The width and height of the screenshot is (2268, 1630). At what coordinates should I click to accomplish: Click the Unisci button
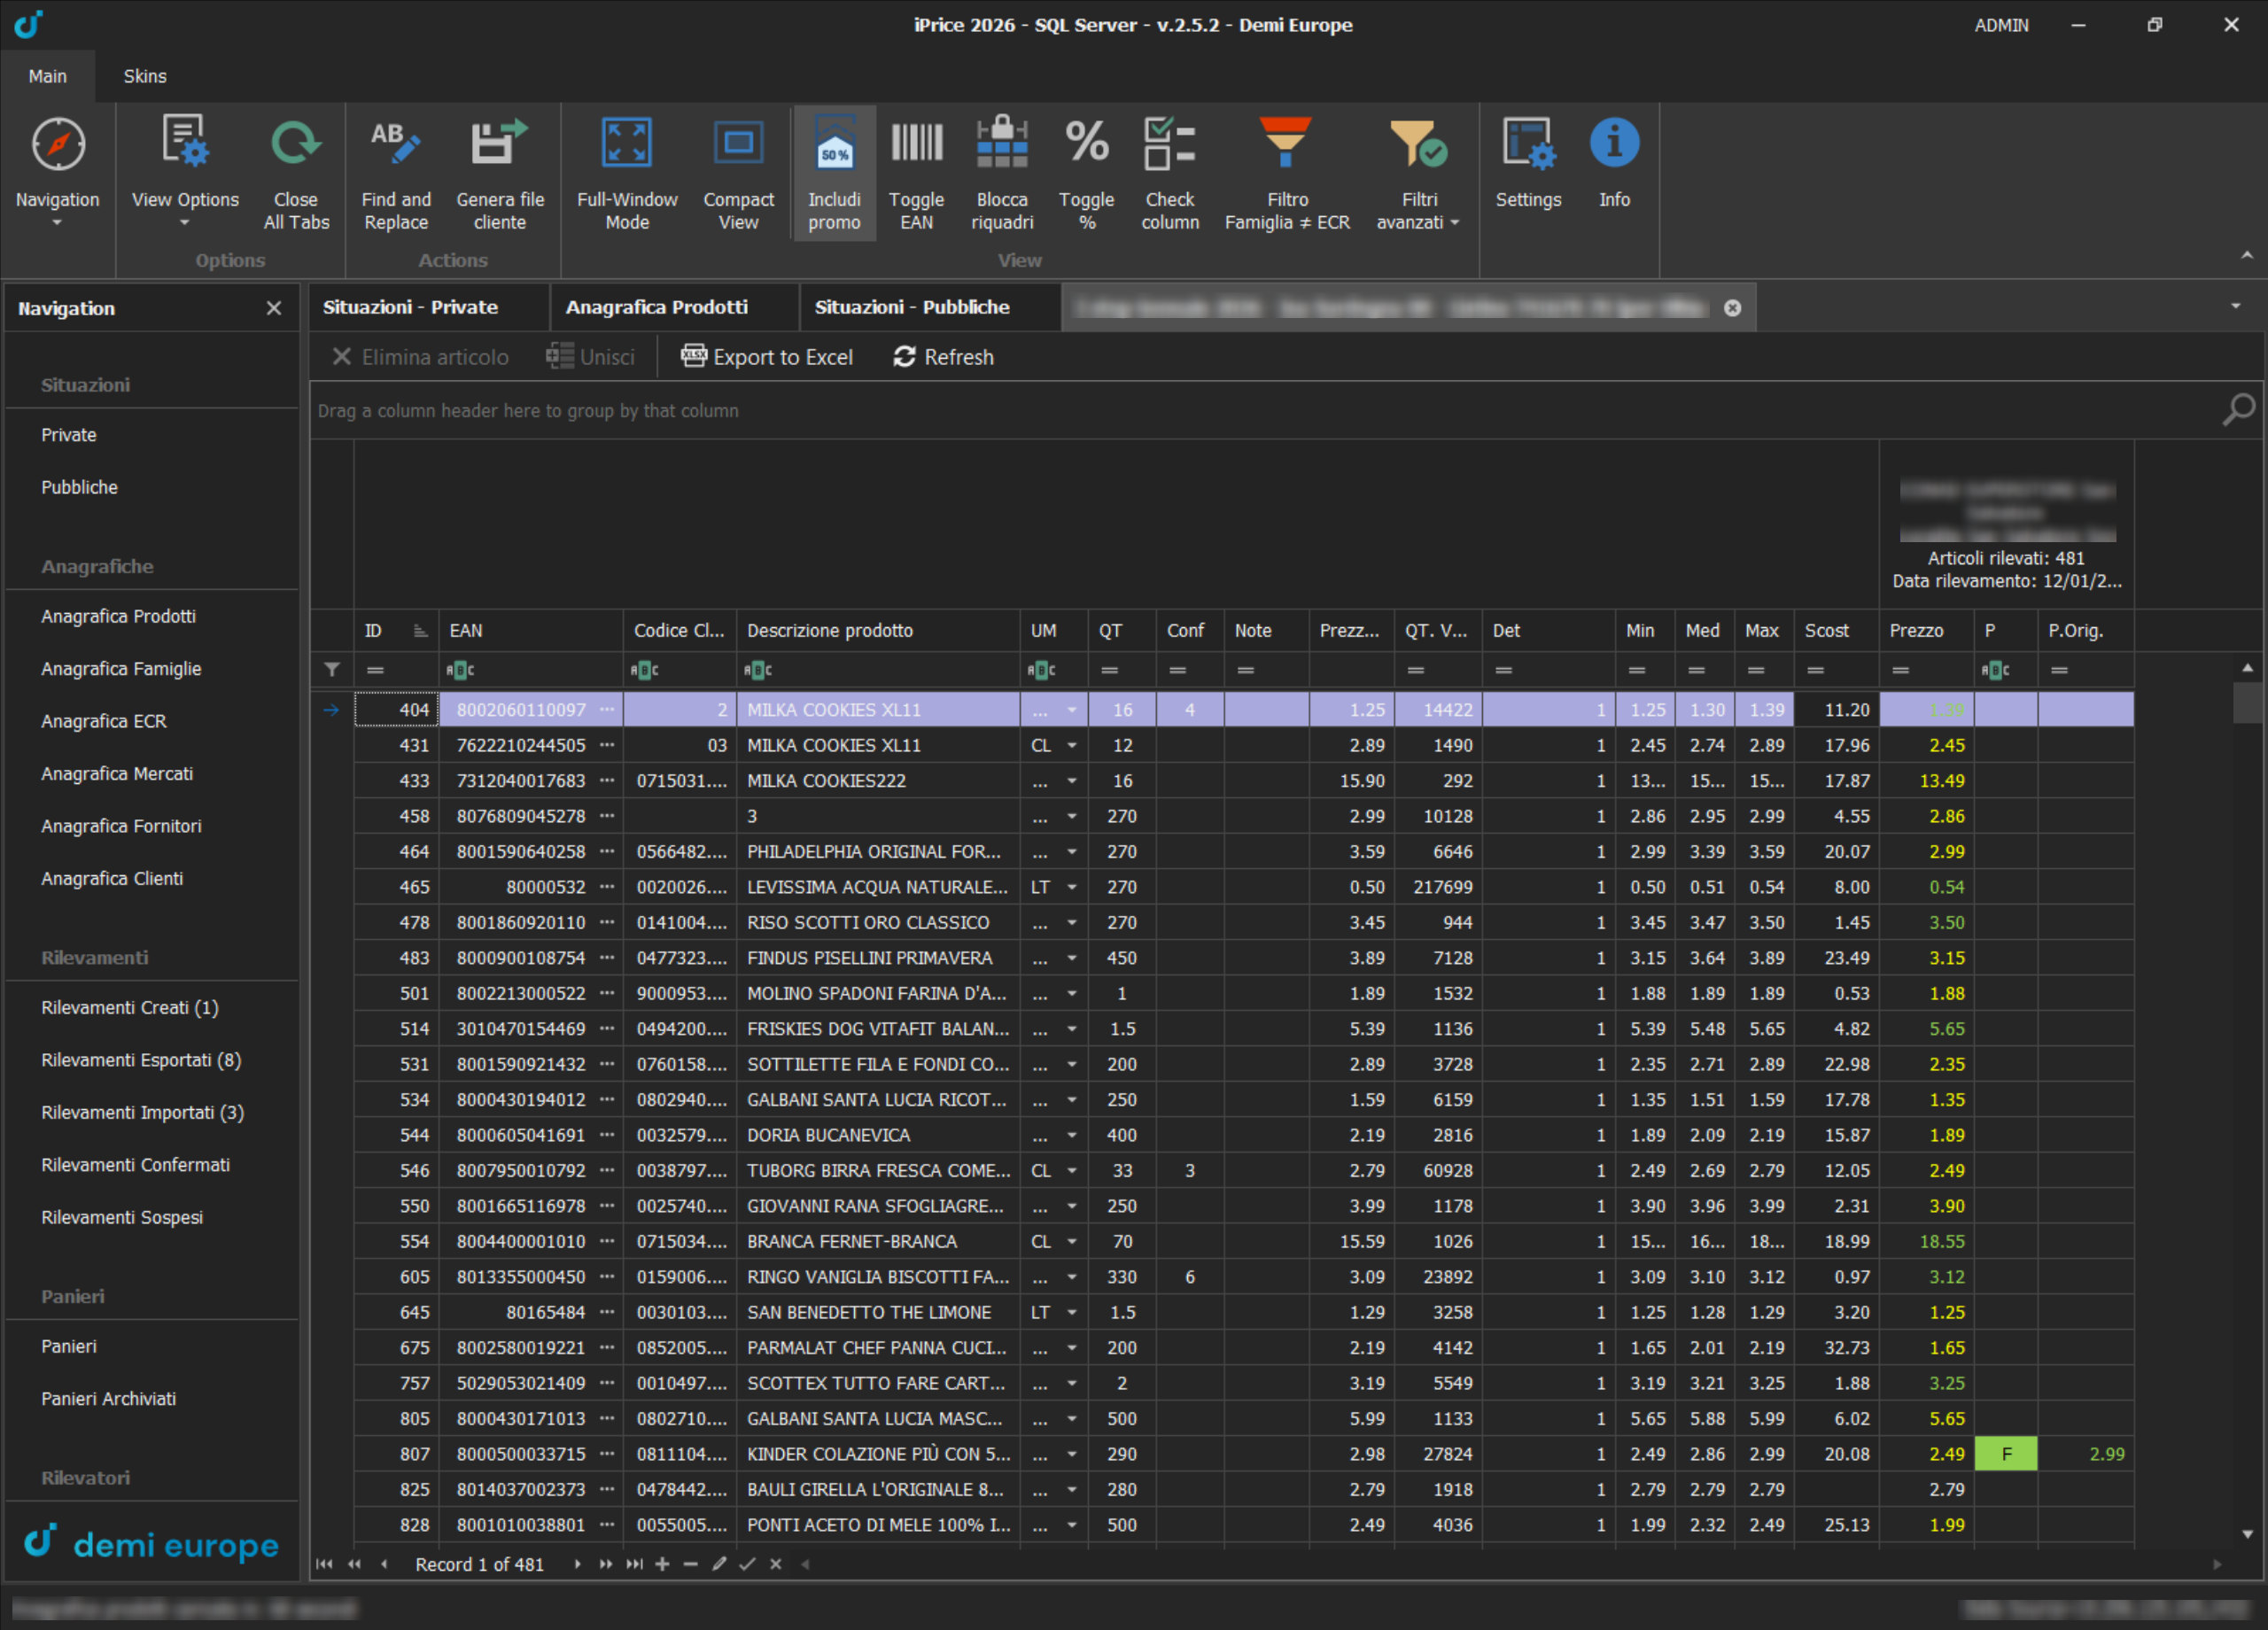(590, 357)
